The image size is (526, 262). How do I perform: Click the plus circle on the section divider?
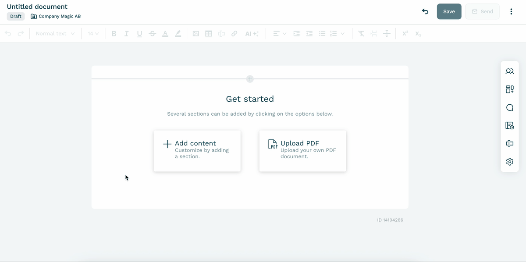[x=250, y=79]
